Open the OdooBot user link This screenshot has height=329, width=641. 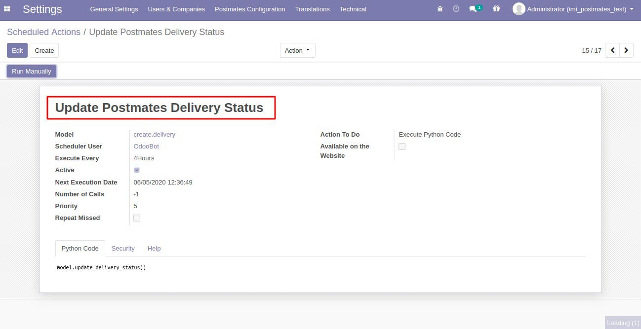[x=146, y=146]
